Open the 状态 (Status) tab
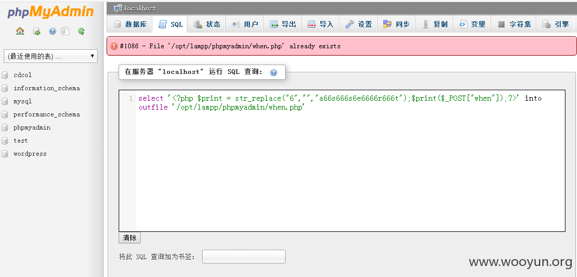Viewport: 577px width, 277px height. (207, 24)
